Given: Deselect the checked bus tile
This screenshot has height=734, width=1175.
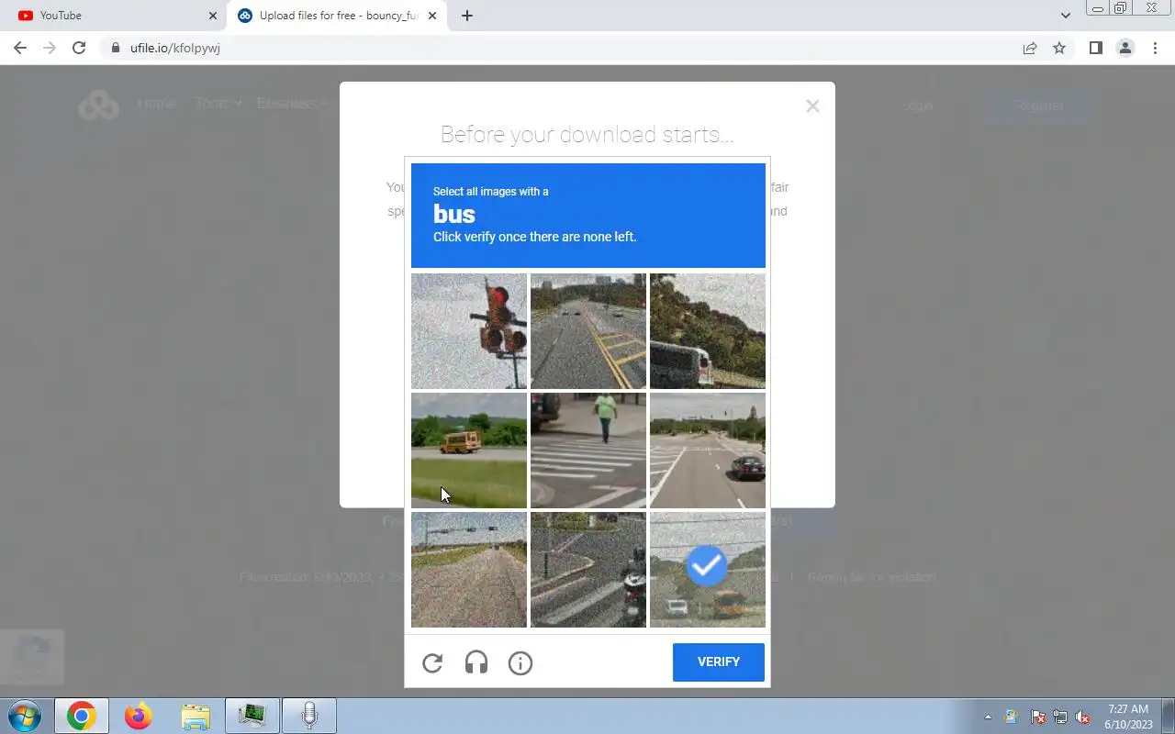Looking at the screenshot, I should click(708, 570).
